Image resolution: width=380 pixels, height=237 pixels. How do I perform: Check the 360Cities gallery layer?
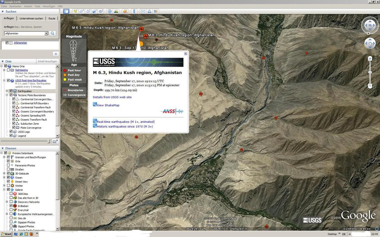click(11, 194)
